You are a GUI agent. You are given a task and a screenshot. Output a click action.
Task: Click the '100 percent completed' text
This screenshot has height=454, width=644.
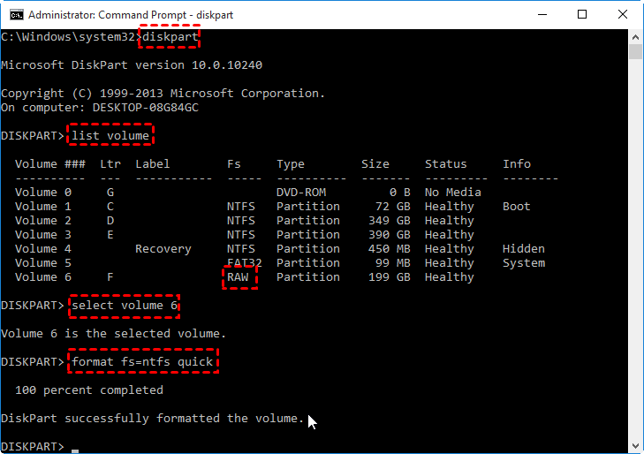coord(89,390)
